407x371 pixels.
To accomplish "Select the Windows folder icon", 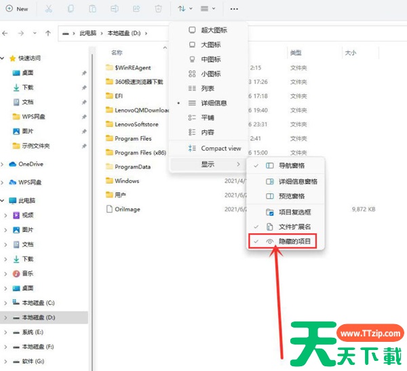I will (109, 181).
